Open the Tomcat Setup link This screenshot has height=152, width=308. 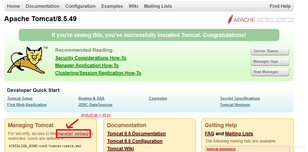(x=20, y=99)
